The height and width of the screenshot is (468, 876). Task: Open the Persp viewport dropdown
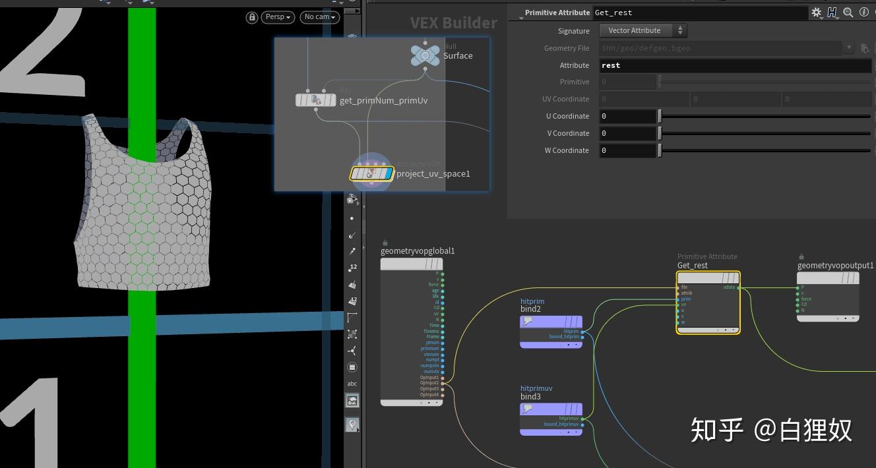pyautogui.click(x=278, y=17)
